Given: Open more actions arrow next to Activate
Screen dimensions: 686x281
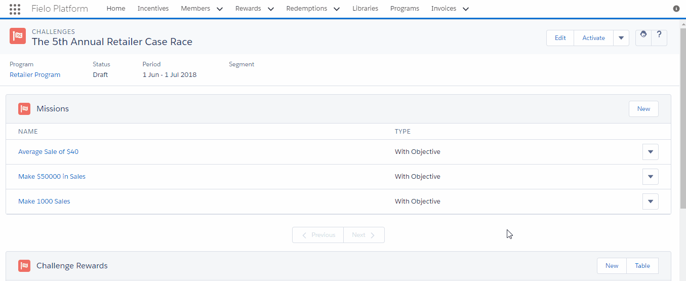Looking at the screenshot, I should [x=621, y=38].
